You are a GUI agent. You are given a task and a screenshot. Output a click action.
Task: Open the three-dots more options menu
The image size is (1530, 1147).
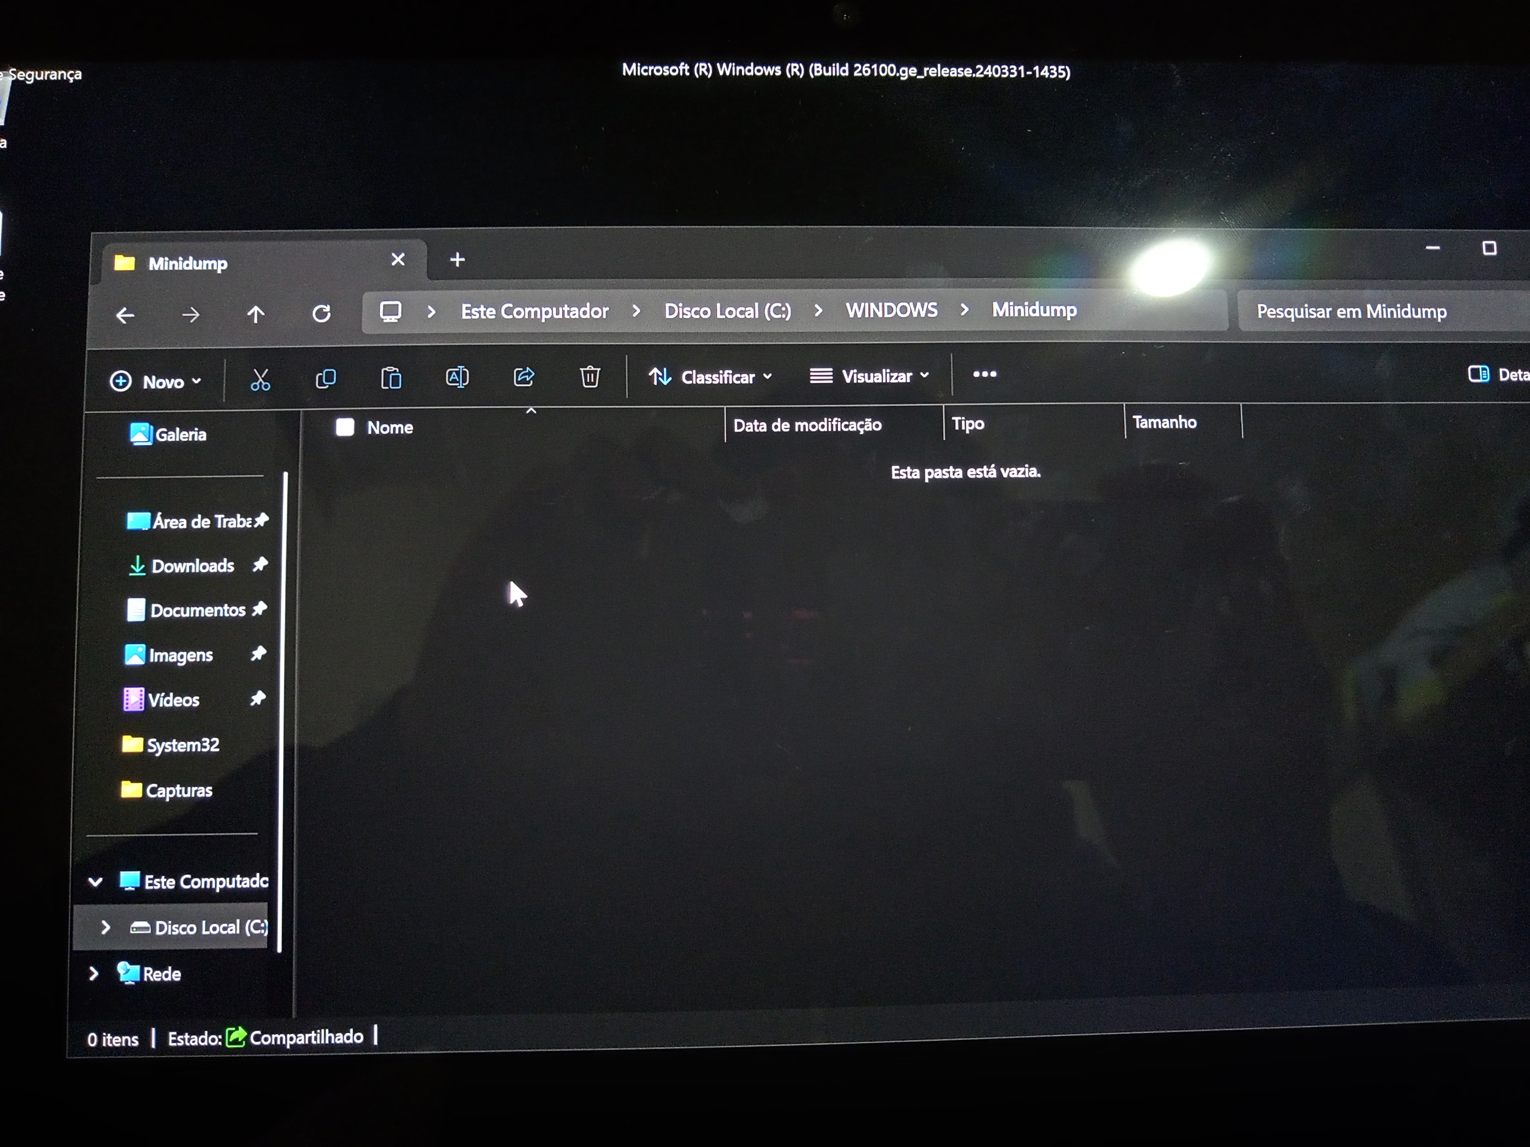(x=984, y=374)
